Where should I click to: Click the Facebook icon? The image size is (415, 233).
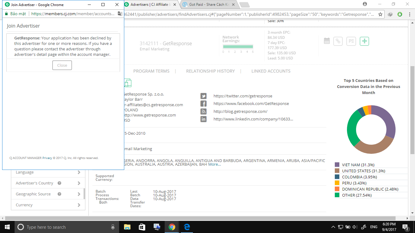pyautogui.click(x=204, y=104)
